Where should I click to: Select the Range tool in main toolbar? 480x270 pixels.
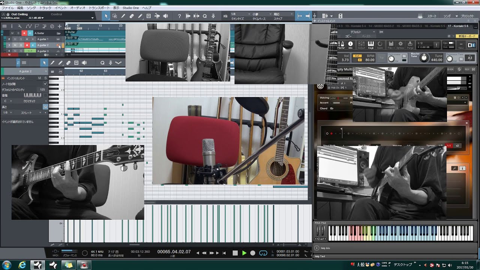[115, 16]
